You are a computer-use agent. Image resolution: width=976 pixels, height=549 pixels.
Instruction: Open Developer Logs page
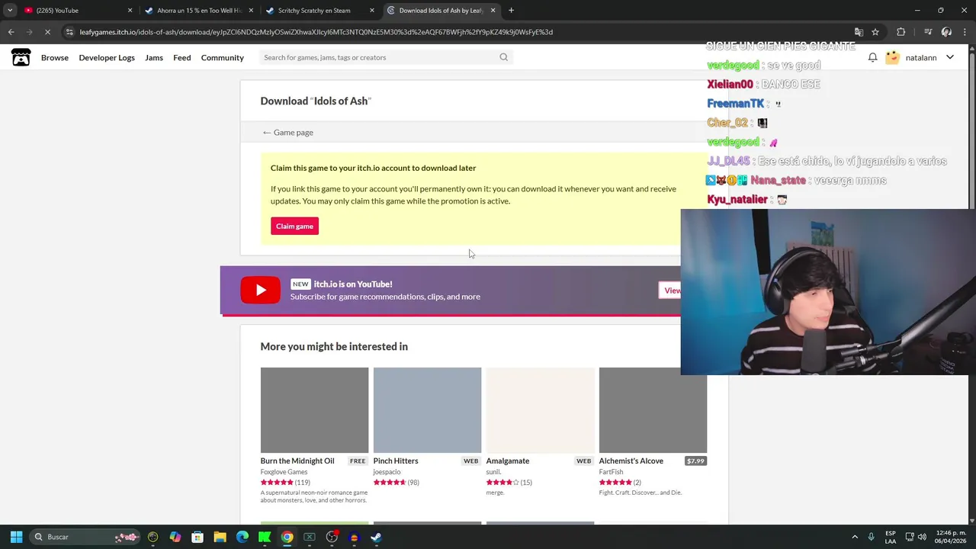107,57
